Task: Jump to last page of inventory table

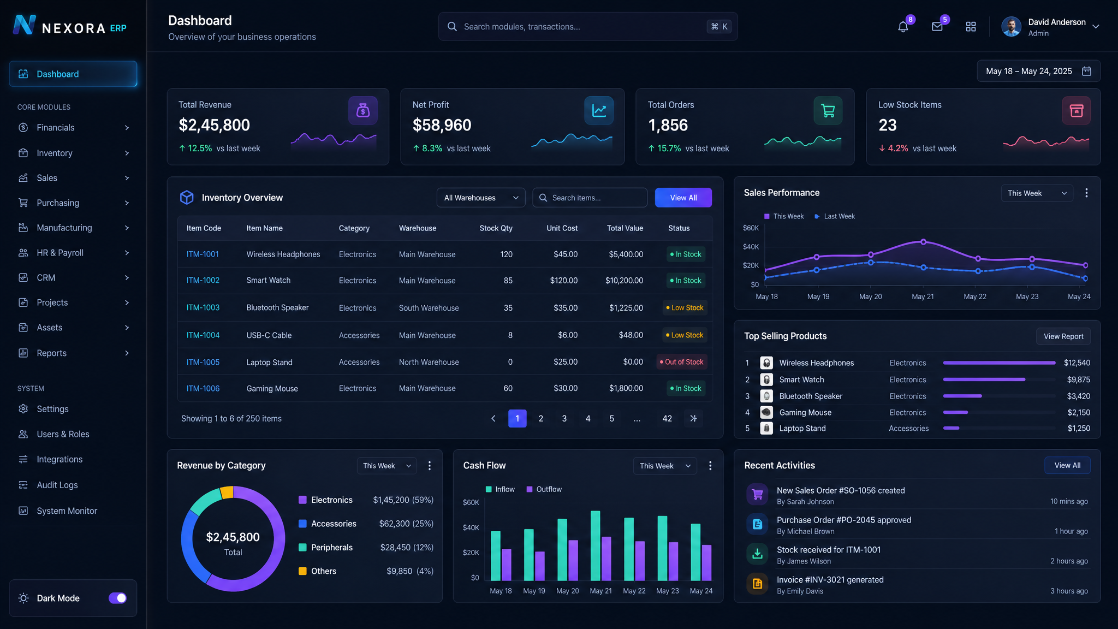Action: pyautogui.click(x=693, y=418)
